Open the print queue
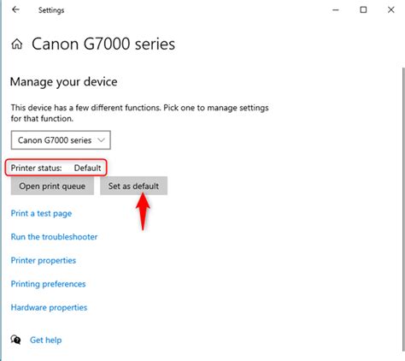The width and height of the screenshot is (405, 361). (52, 186)
